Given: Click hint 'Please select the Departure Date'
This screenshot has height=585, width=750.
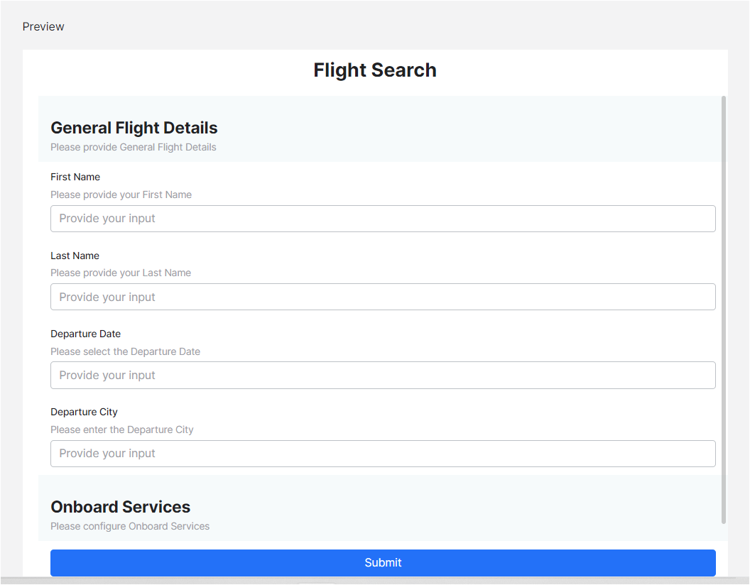Looking at the screenshot, I should [x=125, y=351].
